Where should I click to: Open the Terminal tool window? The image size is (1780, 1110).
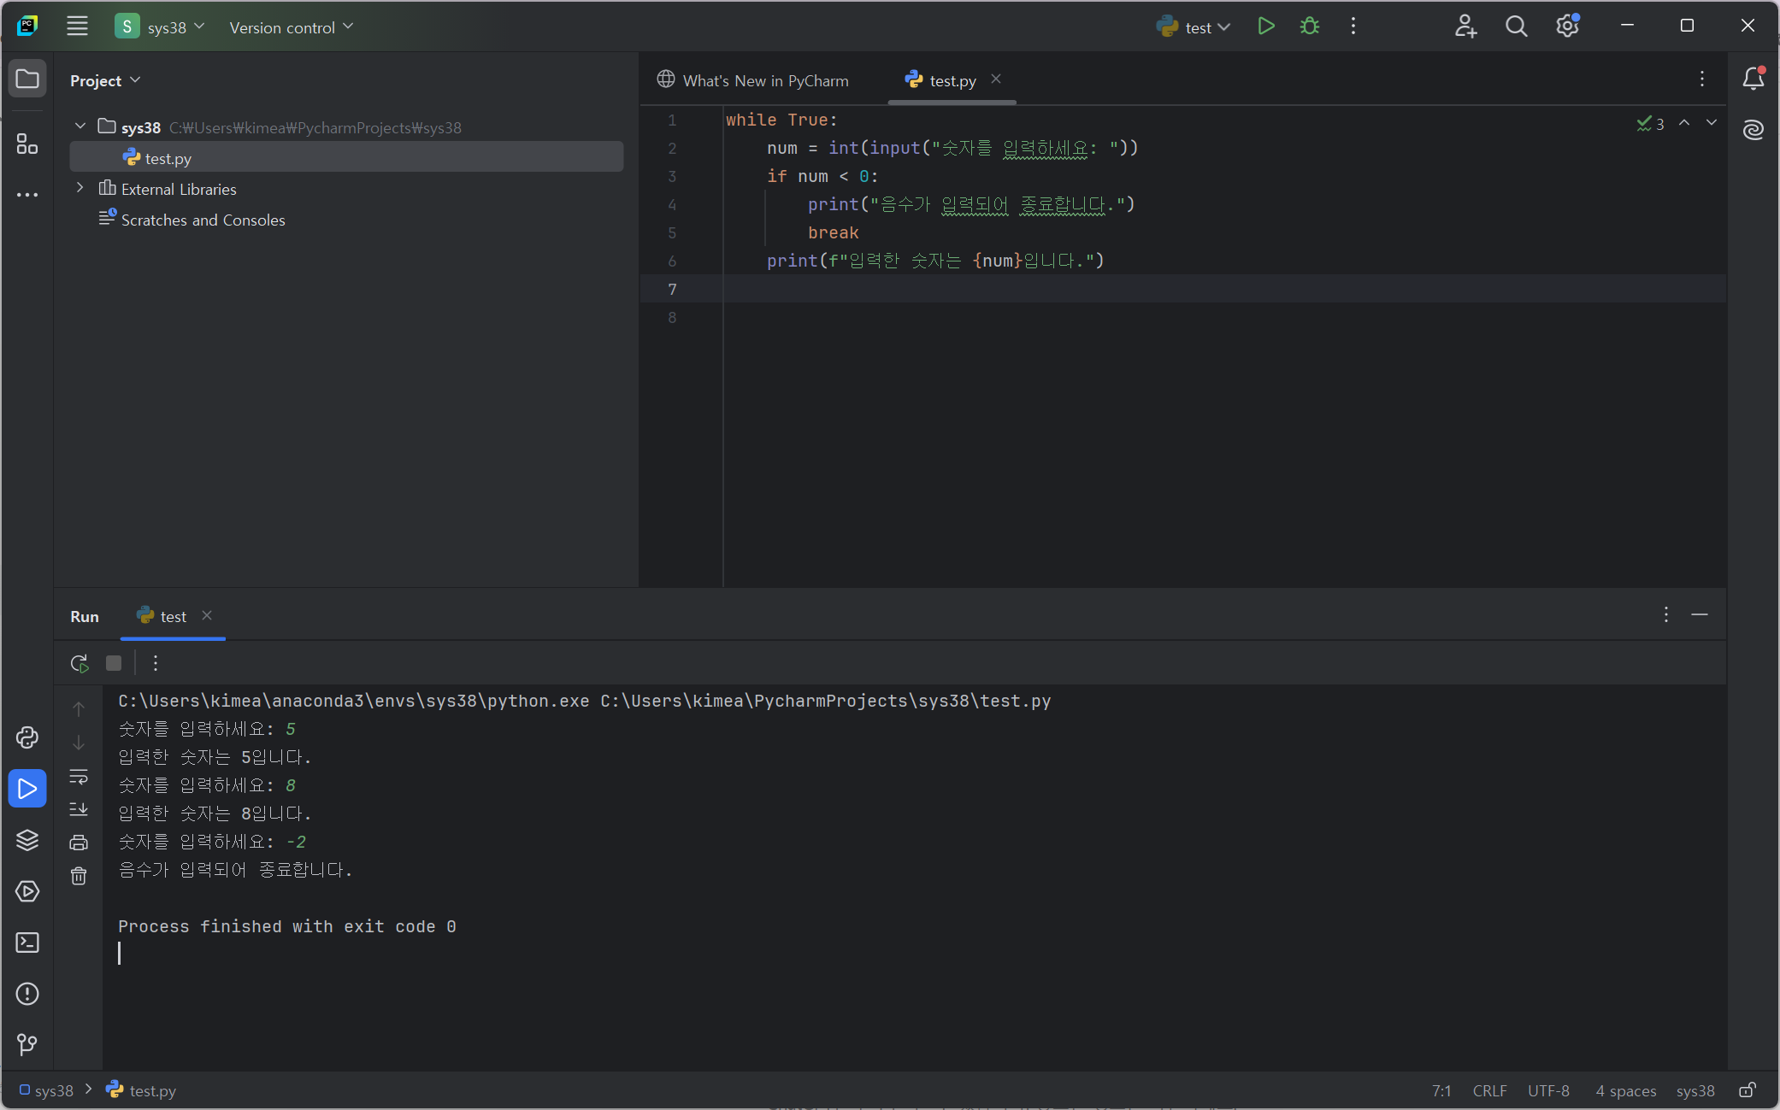(x=27, y=943)
